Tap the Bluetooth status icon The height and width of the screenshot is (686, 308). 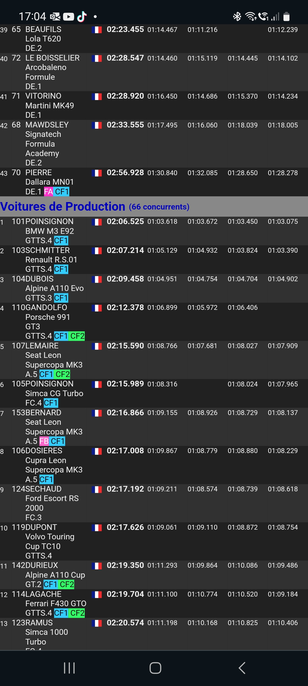coord(237,17)
